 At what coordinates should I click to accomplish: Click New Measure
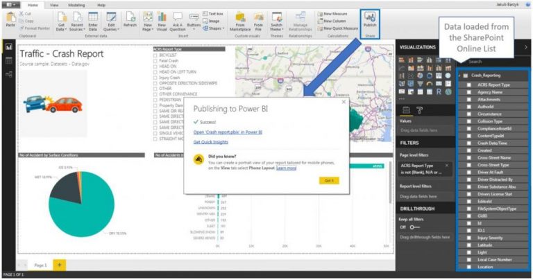tap(332, 14)
